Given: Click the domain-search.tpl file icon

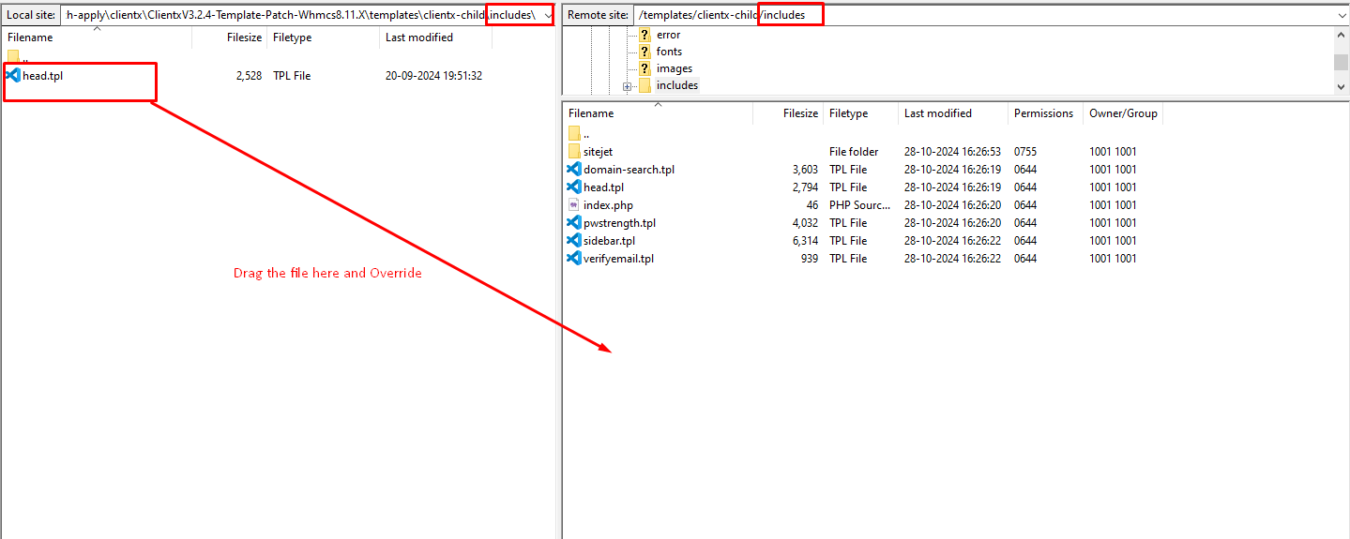Looking at the screenshot, I should click(x=574, y=170).
